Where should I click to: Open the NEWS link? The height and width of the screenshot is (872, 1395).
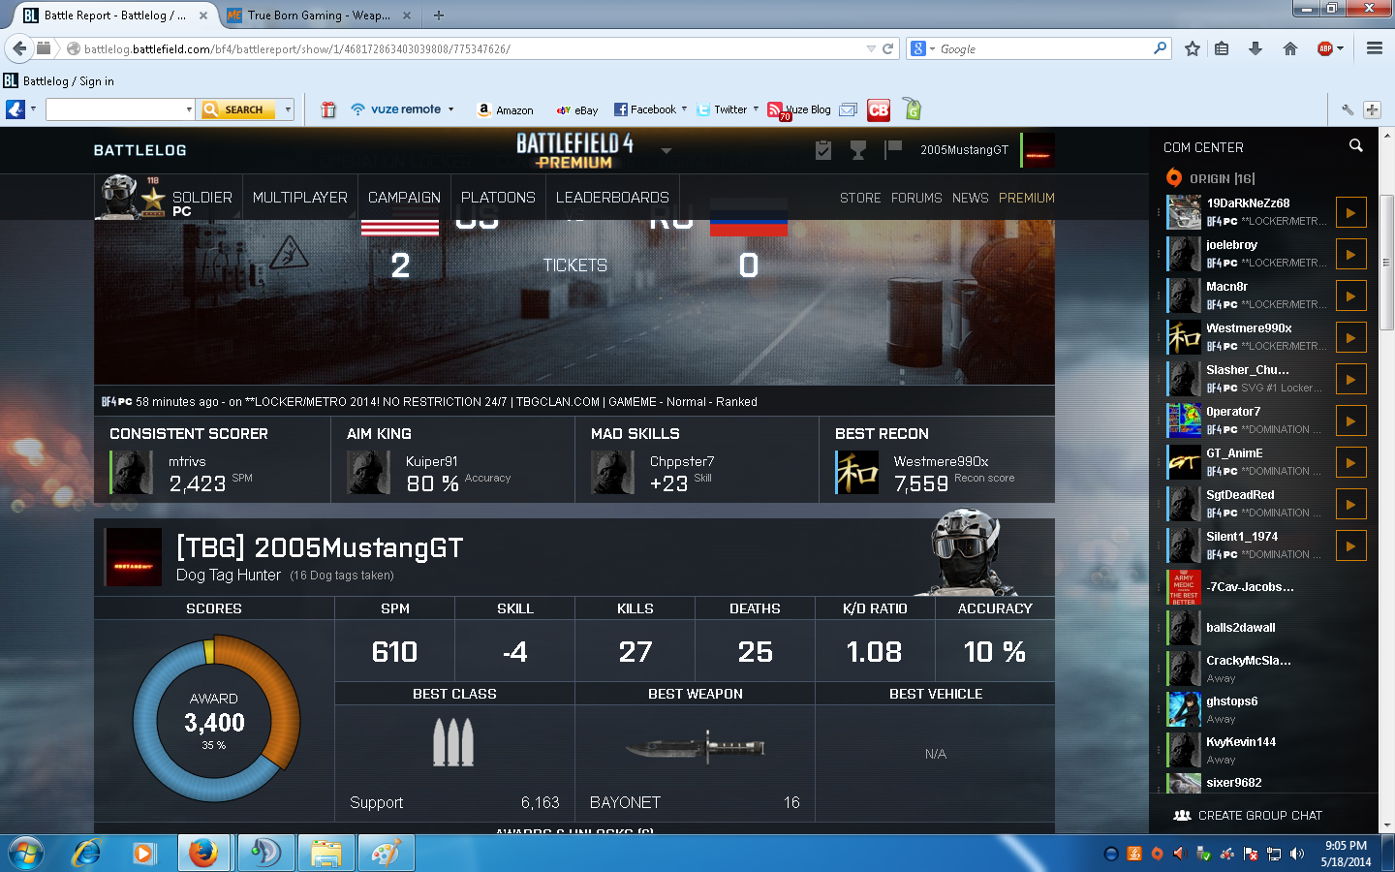(970, 198)
